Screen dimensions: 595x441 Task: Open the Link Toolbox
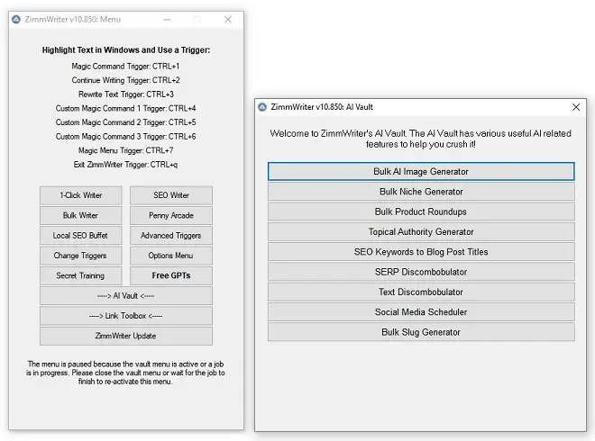[126, 316]
